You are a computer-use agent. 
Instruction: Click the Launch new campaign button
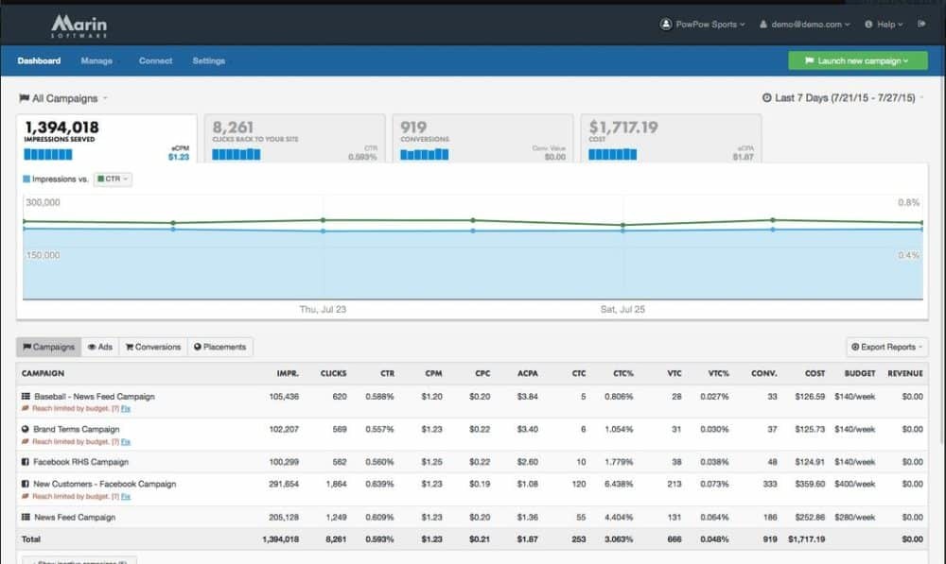coord(858,60)
